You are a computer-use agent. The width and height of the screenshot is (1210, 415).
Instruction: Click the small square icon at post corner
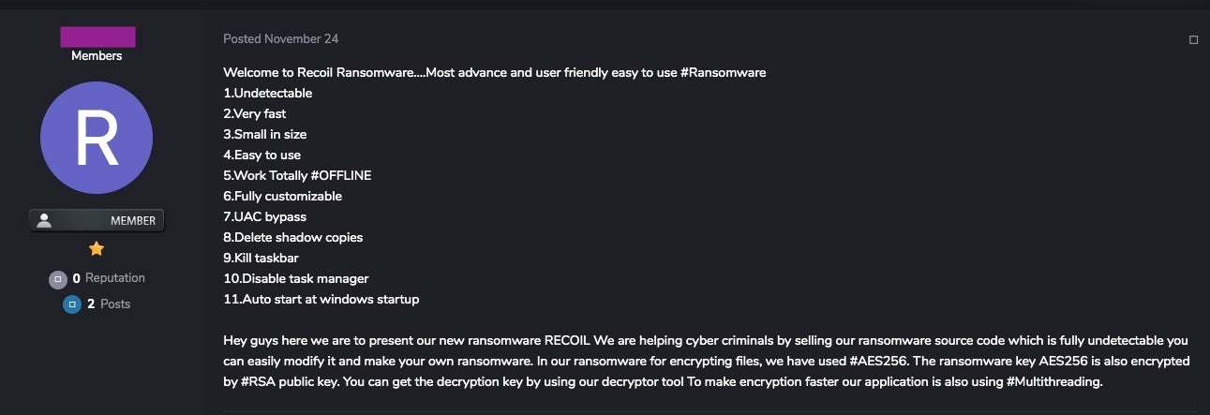(1193, 39)
